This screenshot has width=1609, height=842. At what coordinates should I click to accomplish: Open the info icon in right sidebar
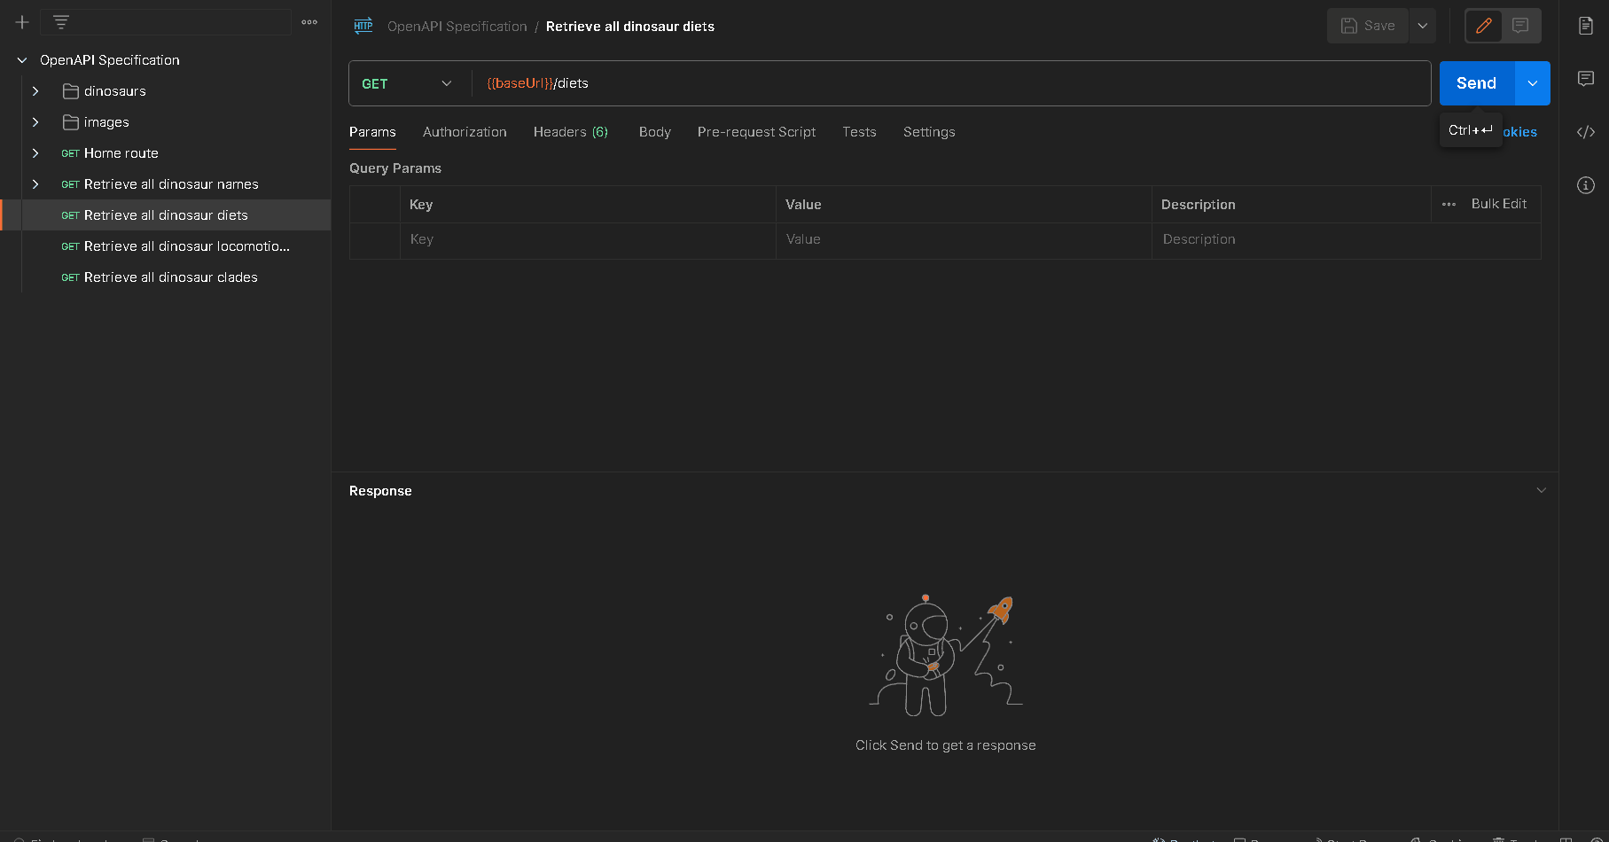[1586, 185]
